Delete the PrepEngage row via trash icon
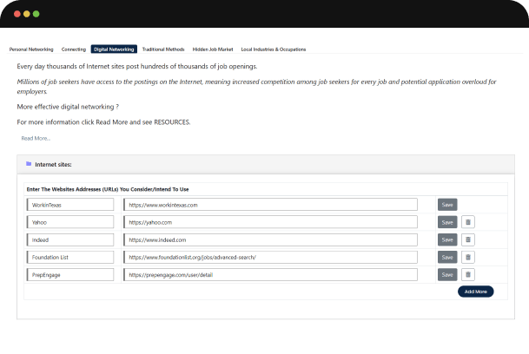 click(x=467, y=274)
